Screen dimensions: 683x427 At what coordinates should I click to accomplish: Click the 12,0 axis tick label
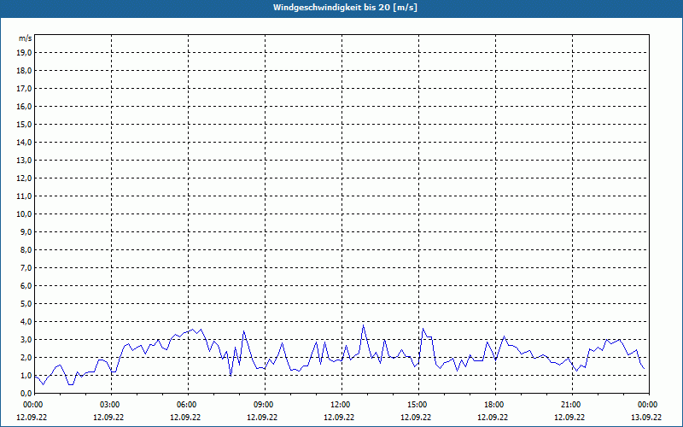(x=25, y=178)
